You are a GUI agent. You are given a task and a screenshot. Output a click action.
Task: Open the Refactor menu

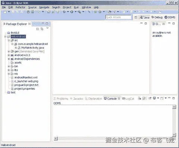point(21,7)
